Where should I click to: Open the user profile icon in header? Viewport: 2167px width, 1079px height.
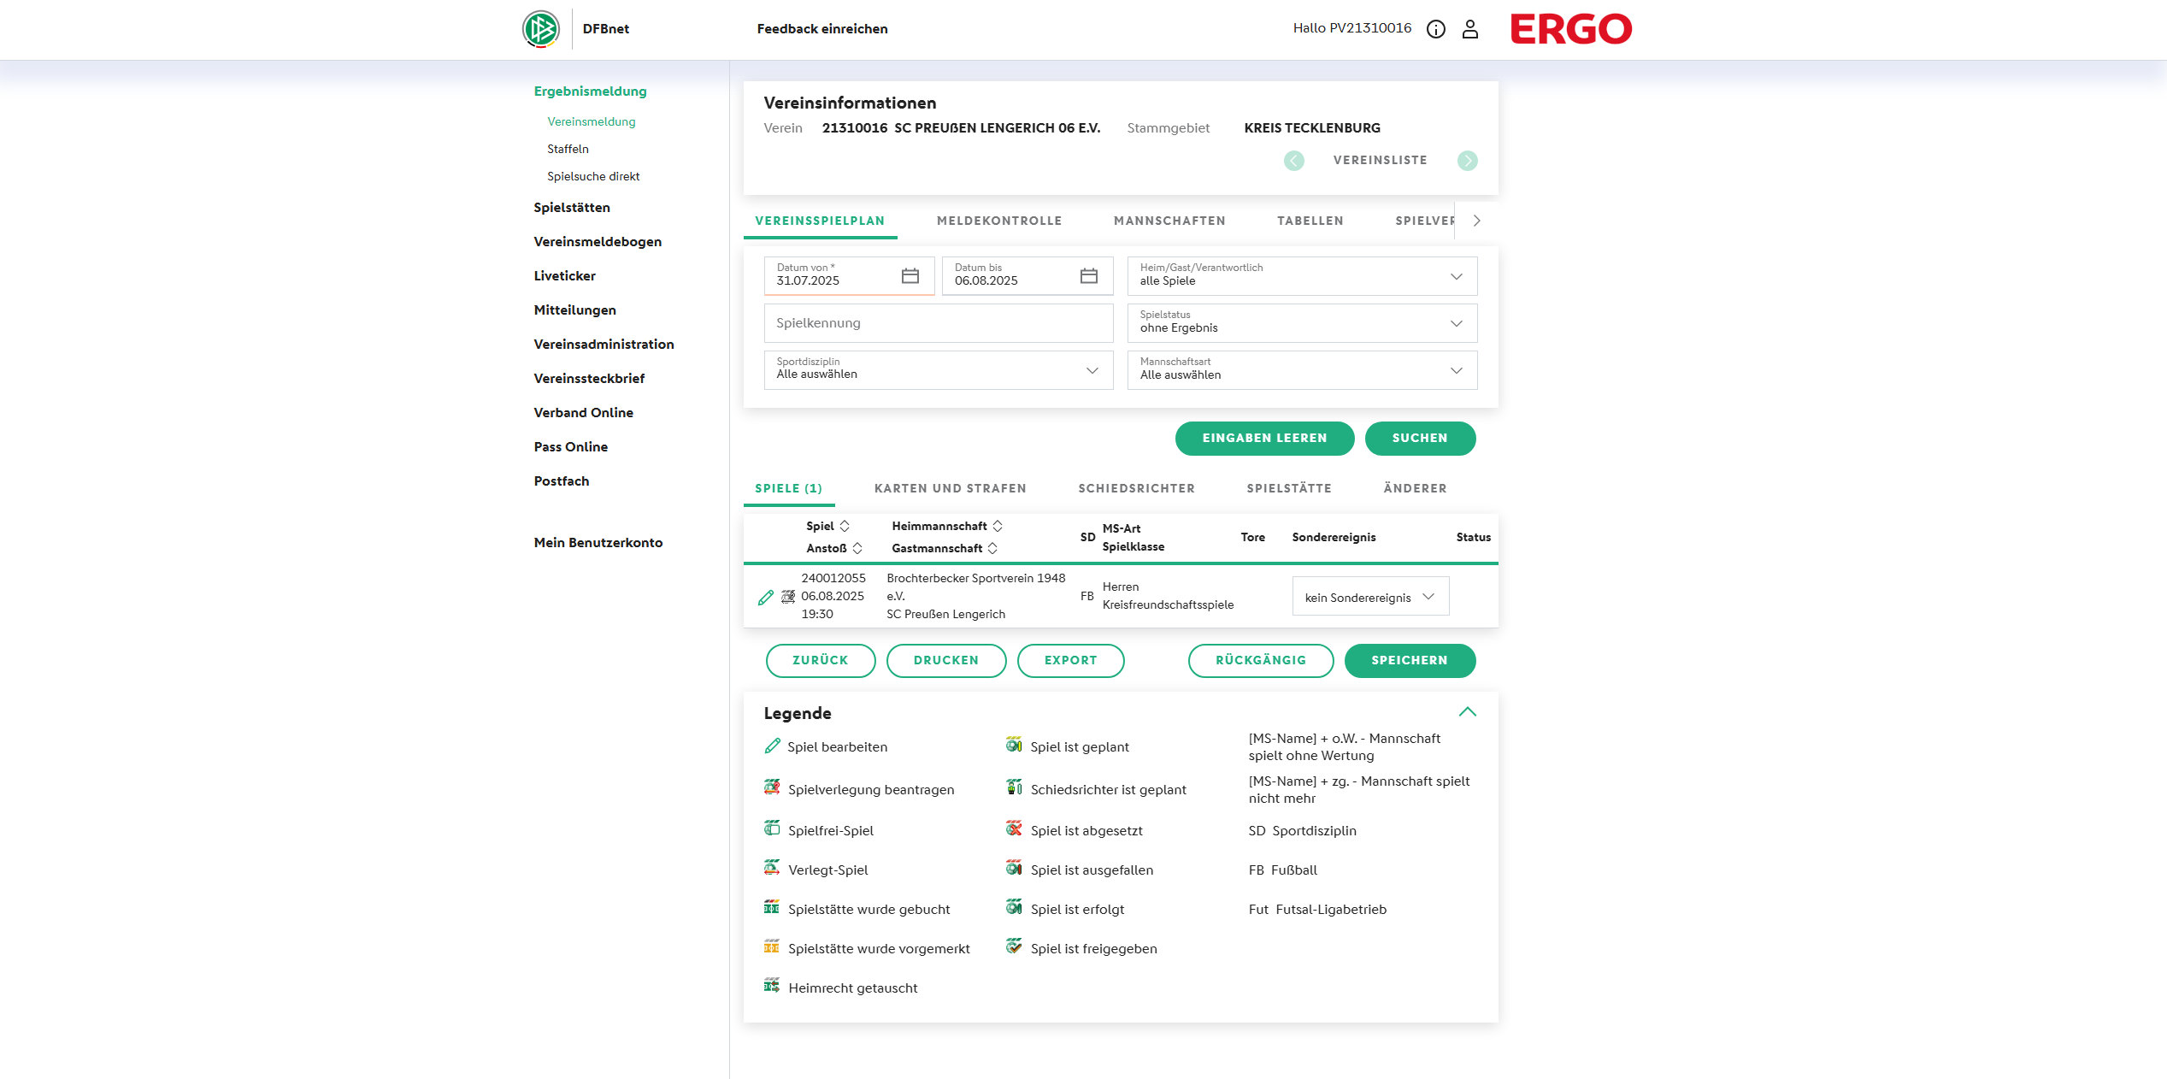[x=1470, y=29]
